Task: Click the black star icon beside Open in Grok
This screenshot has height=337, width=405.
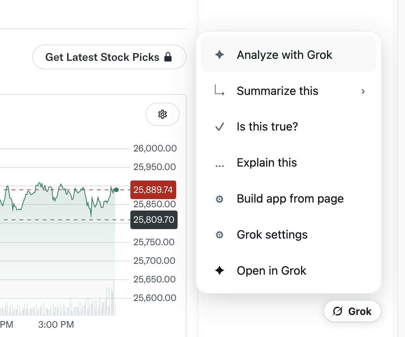Action: (220, 270)
